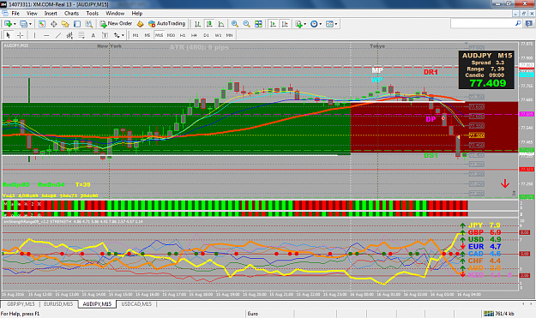This screenshot has height=318, width=536.
Task: Expand the Templates dropdown arrow
Action: [336, 24]
